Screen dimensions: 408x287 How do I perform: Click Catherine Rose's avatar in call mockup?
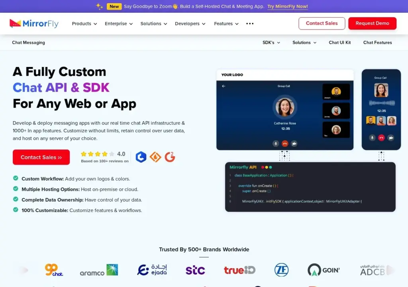285,107
